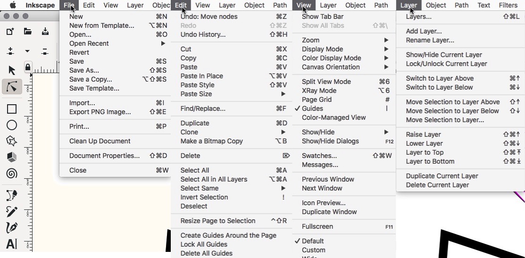Open the Apple menu
The height and width of the screenshot is (258, 525).
click(x=12, y=5)
